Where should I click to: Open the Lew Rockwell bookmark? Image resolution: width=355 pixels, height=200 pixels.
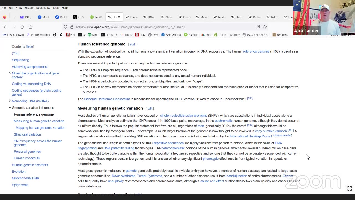[13, 35]
